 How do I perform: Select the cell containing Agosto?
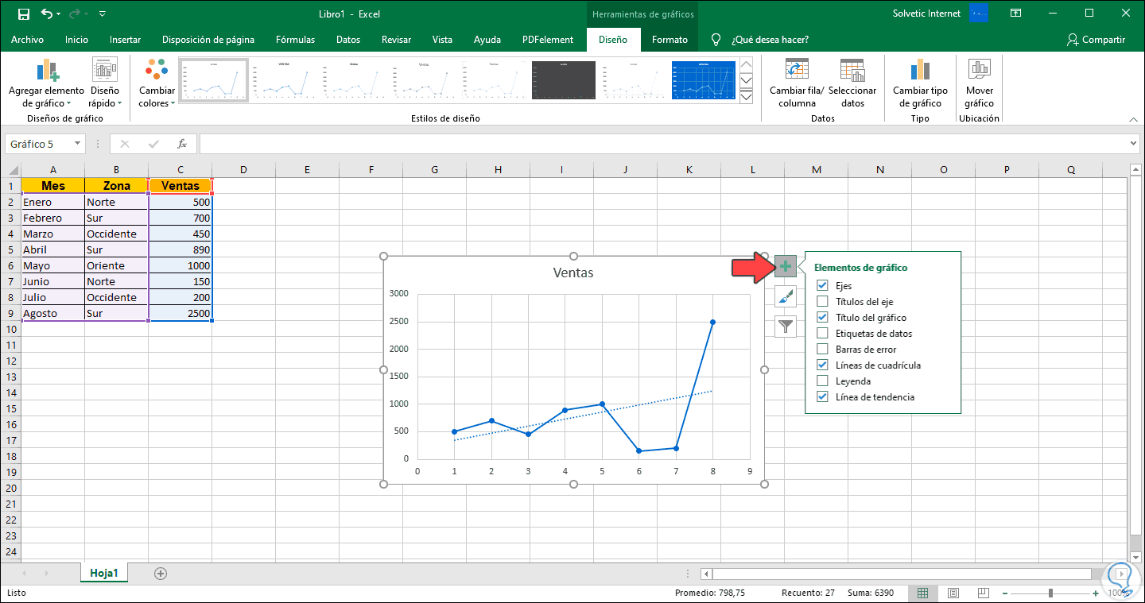(52, 313)
